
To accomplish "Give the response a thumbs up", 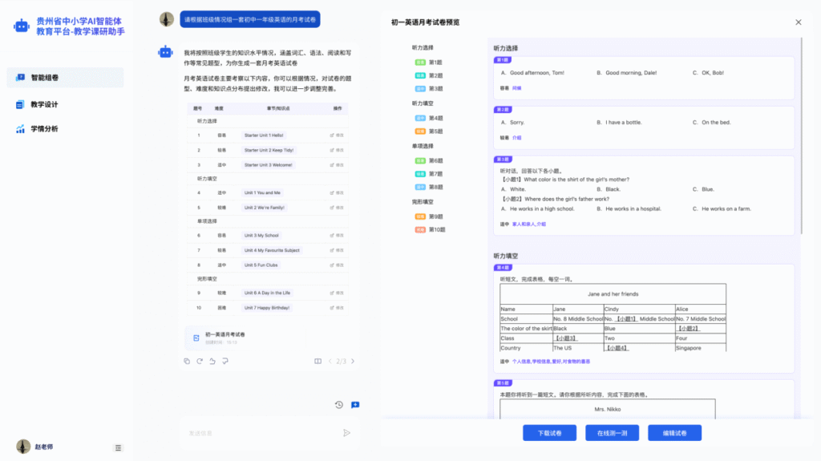I will tap(212, 361).
